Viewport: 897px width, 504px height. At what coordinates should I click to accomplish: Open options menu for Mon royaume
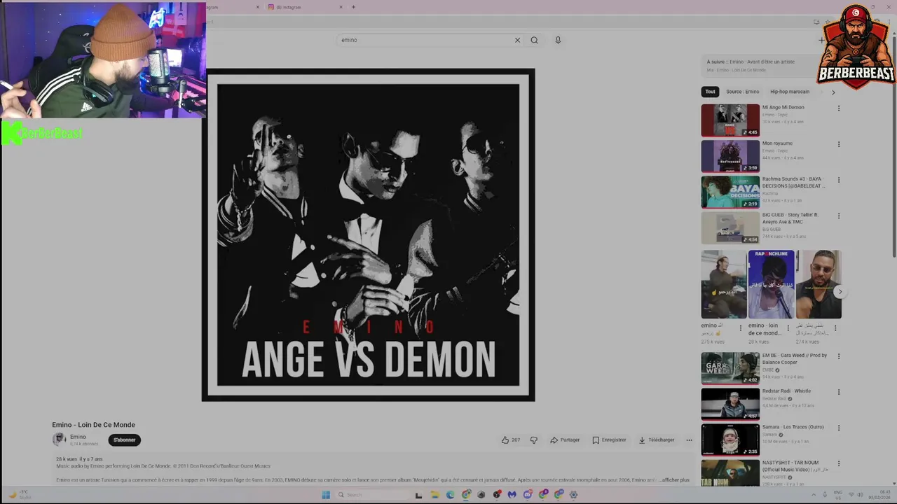tap(839, 144)
